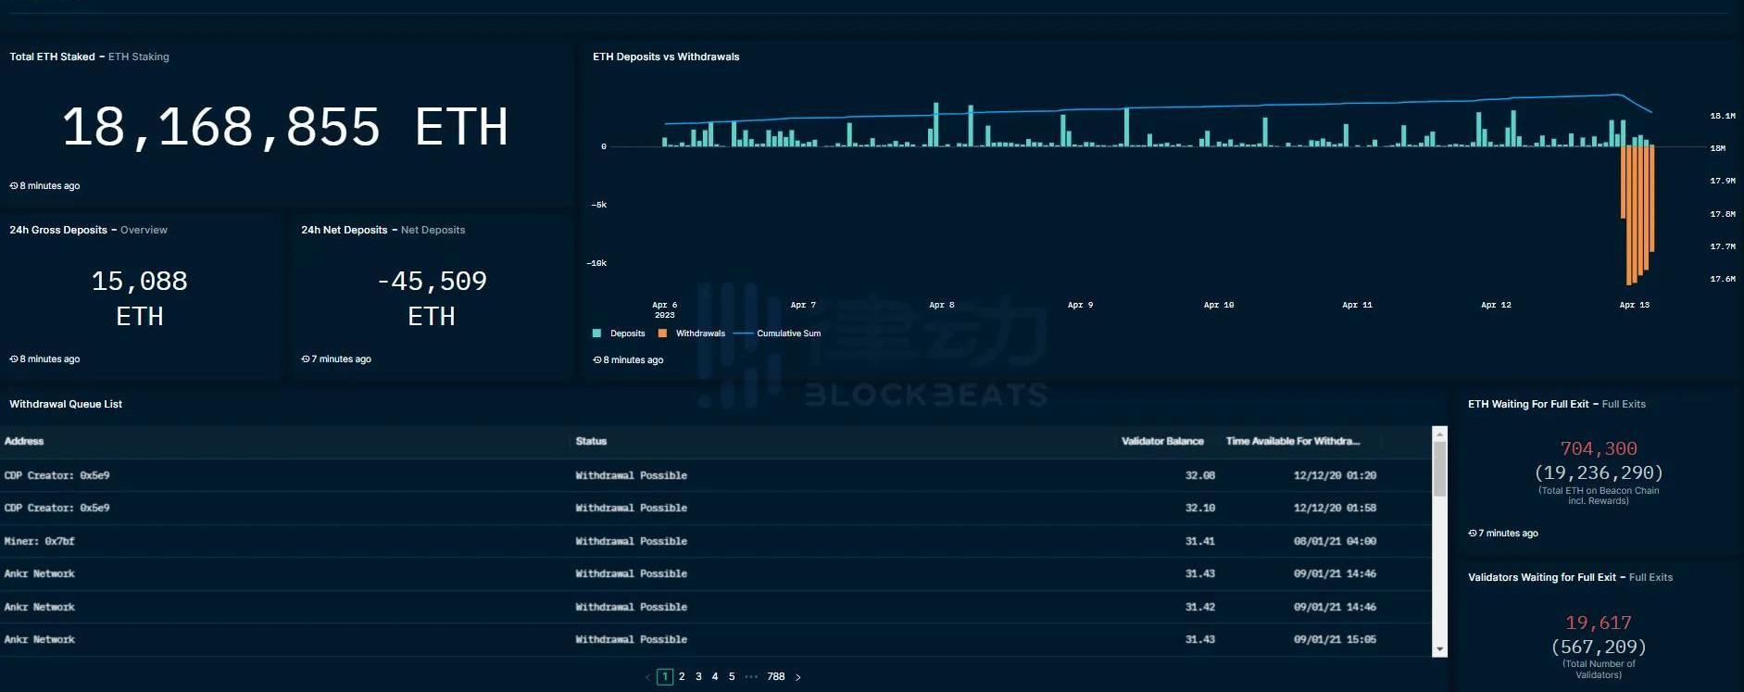Open the ETH Staking link

click(x=139, y=57)
